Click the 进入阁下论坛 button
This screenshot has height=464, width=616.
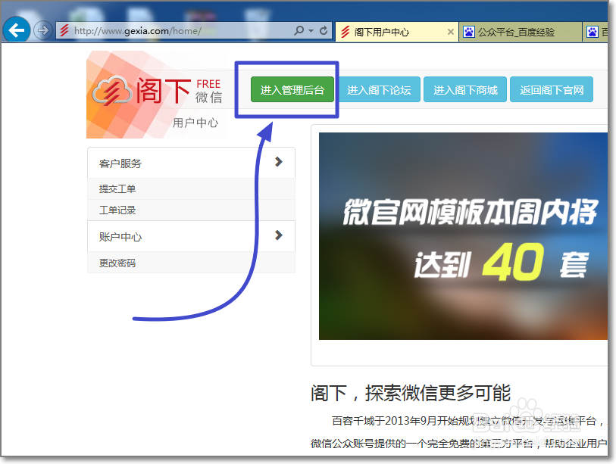click(x=379, y=89)
